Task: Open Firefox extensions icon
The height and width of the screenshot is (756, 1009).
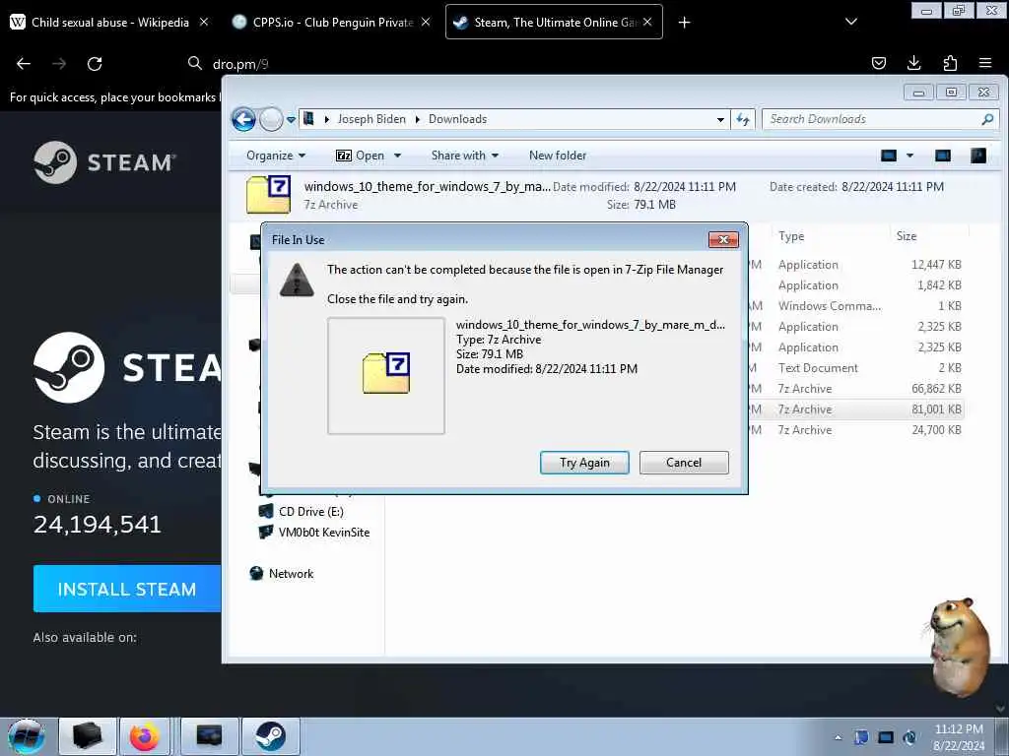Action: [950, 63]
